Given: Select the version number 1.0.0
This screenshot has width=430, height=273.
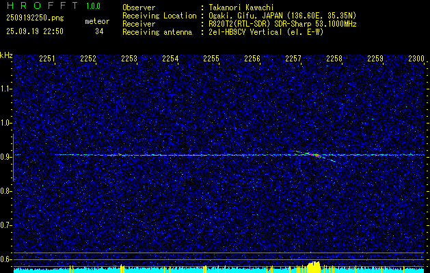Looking at the screenshot, I should 93,6.
